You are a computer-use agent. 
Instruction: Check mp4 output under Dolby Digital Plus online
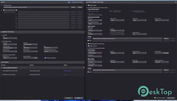click(88, 40)
